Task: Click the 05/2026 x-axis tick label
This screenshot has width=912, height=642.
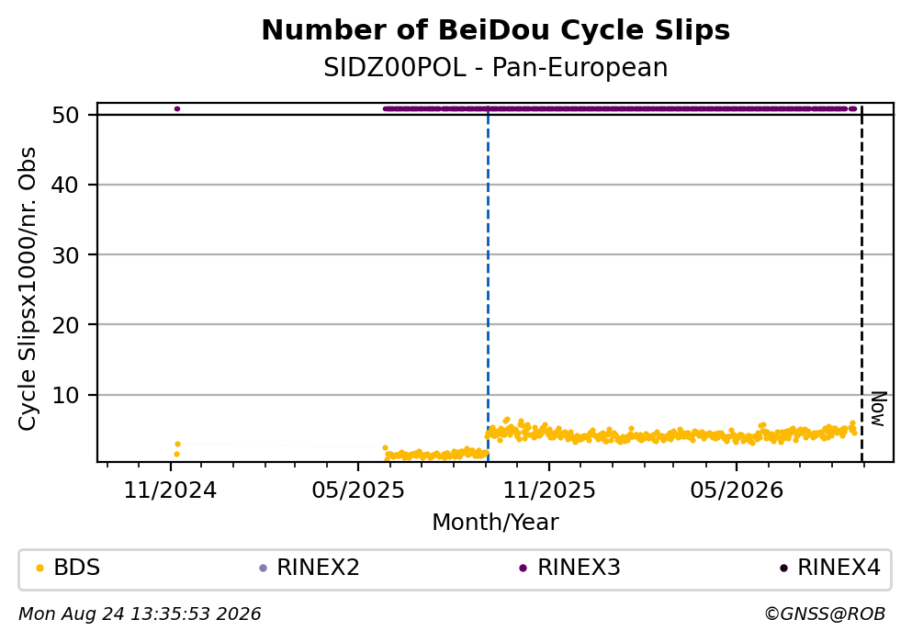Action: 737,490
